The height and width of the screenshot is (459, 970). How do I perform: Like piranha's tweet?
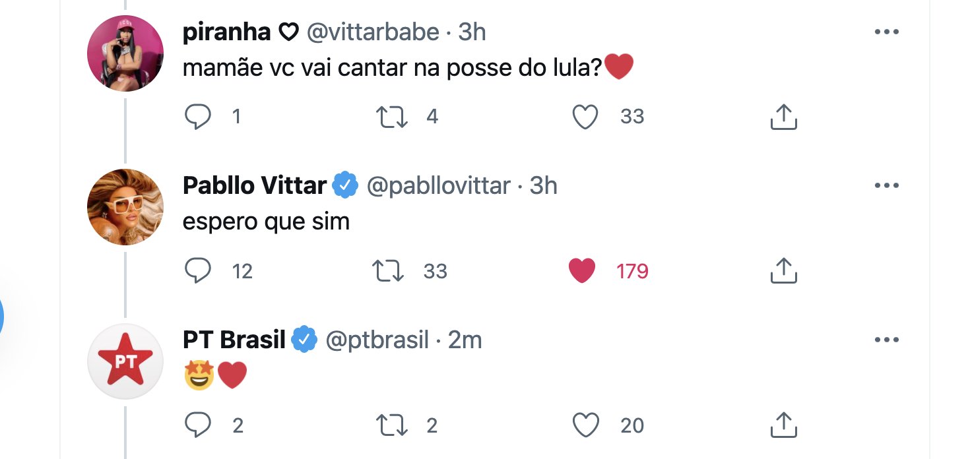(x=585, y=117)
